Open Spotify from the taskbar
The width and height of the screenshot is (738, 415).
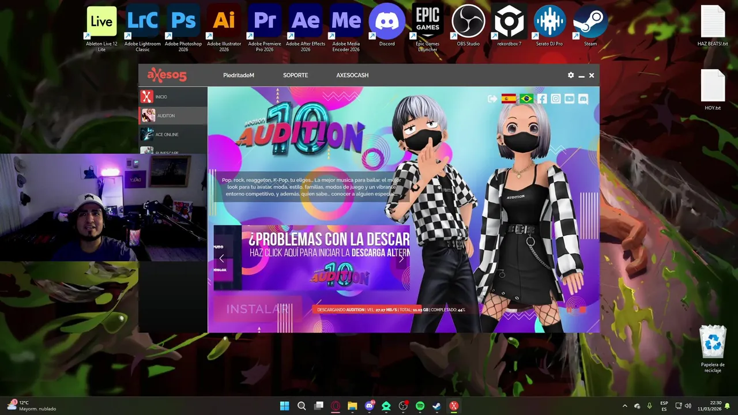coord(420,406)
